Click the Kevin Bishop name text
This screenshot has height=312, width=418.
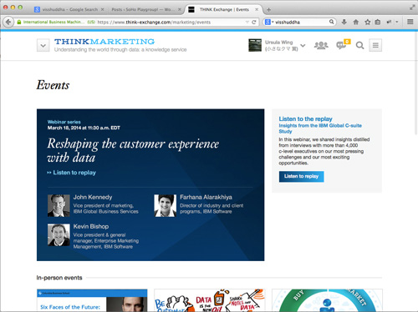click(91, 226)
